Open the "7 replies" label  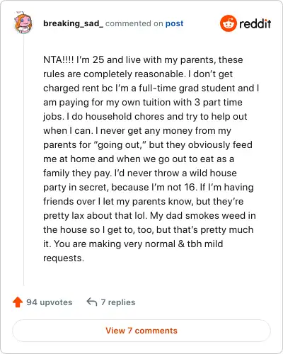point(118,302)
